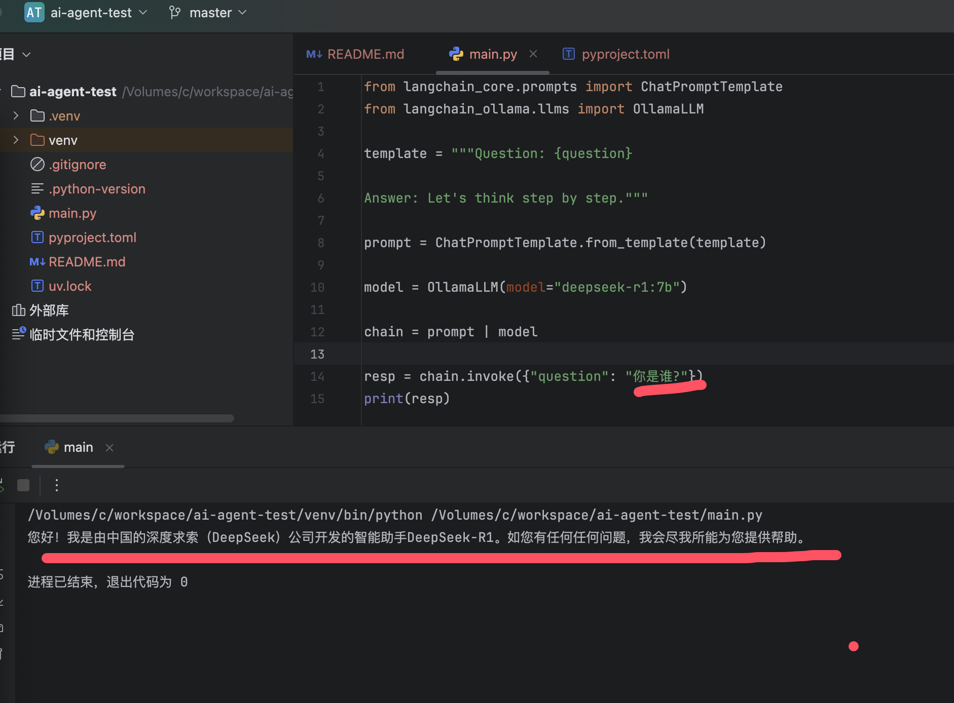
Task: Select .python-version file in tree
Action: point(97,189)
